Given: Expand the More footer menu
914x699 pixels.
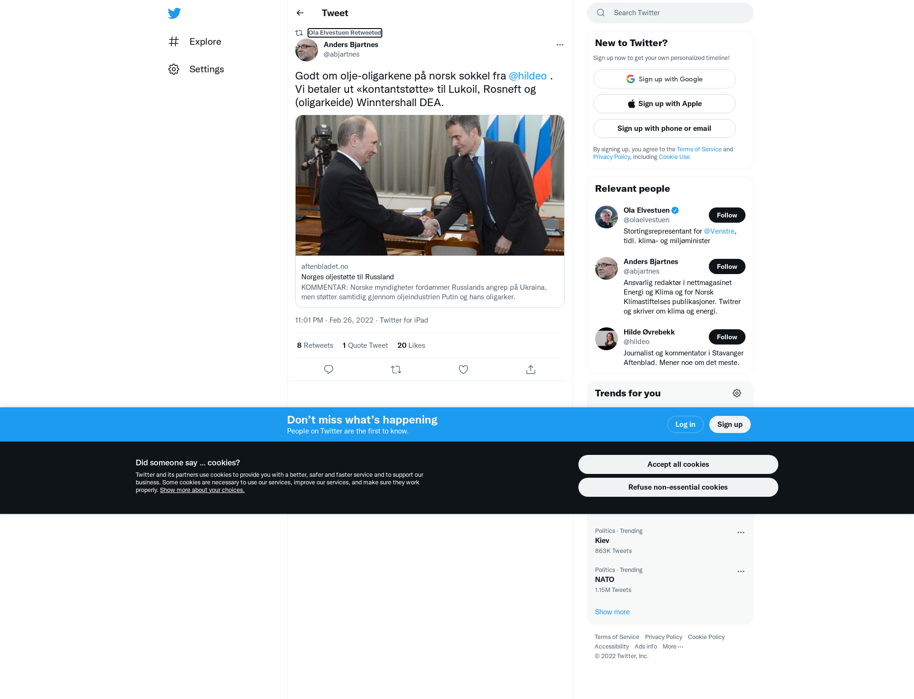Looking at the screenshot, I should coord(673,646).
